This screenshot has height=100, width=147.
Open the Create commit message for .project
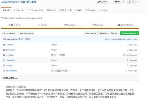click(54, 65)
